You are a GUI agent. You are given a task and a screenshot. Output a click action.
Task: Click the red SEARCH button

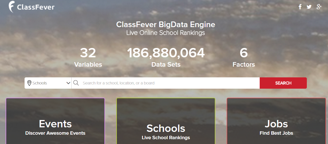283,83
